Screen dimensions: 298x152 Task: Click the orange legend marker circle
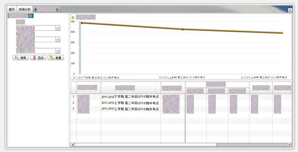pos(73,18)
